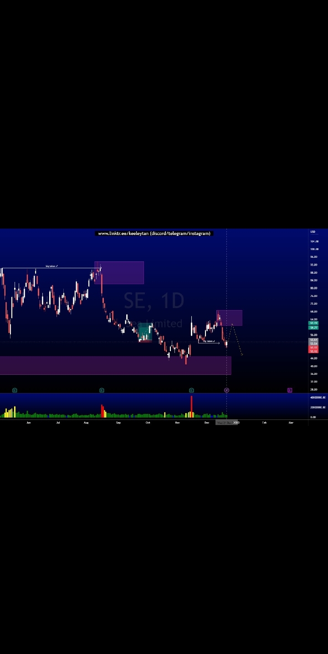This screenshot has height=654, width=328.
Task: Click the Oct label on the time axis
Action: coord(148,423)
